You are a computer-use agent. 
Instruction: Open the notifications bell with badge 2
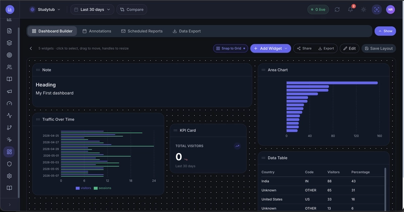click(x=350, y=10)
